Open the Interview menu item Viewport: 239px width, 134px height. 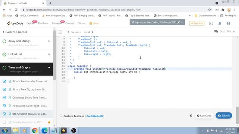(x=57, y=23)
